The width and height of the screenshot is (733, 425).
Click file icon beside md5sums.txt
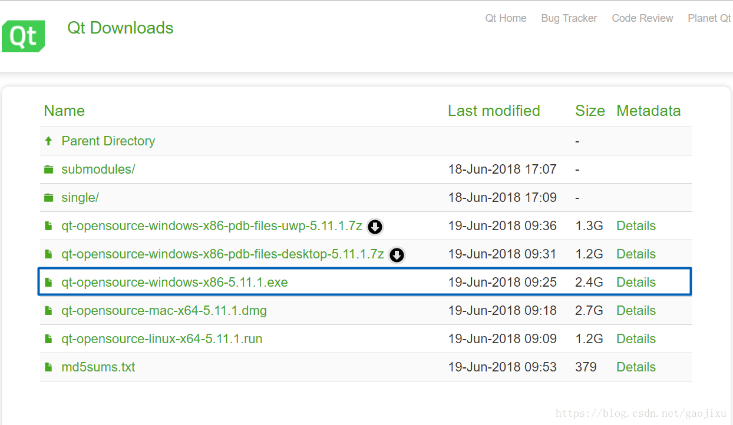tap(48, 367)
